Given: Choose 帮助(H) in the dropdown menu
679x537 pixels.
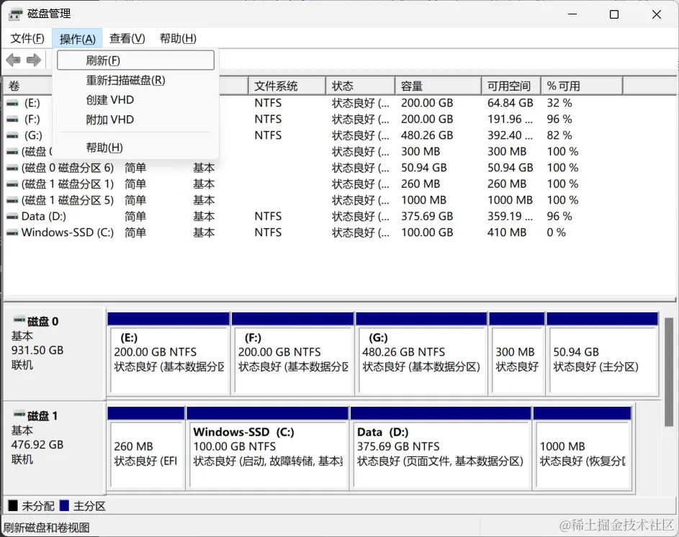Looking at the screenshot, I should tap(135, 148).
